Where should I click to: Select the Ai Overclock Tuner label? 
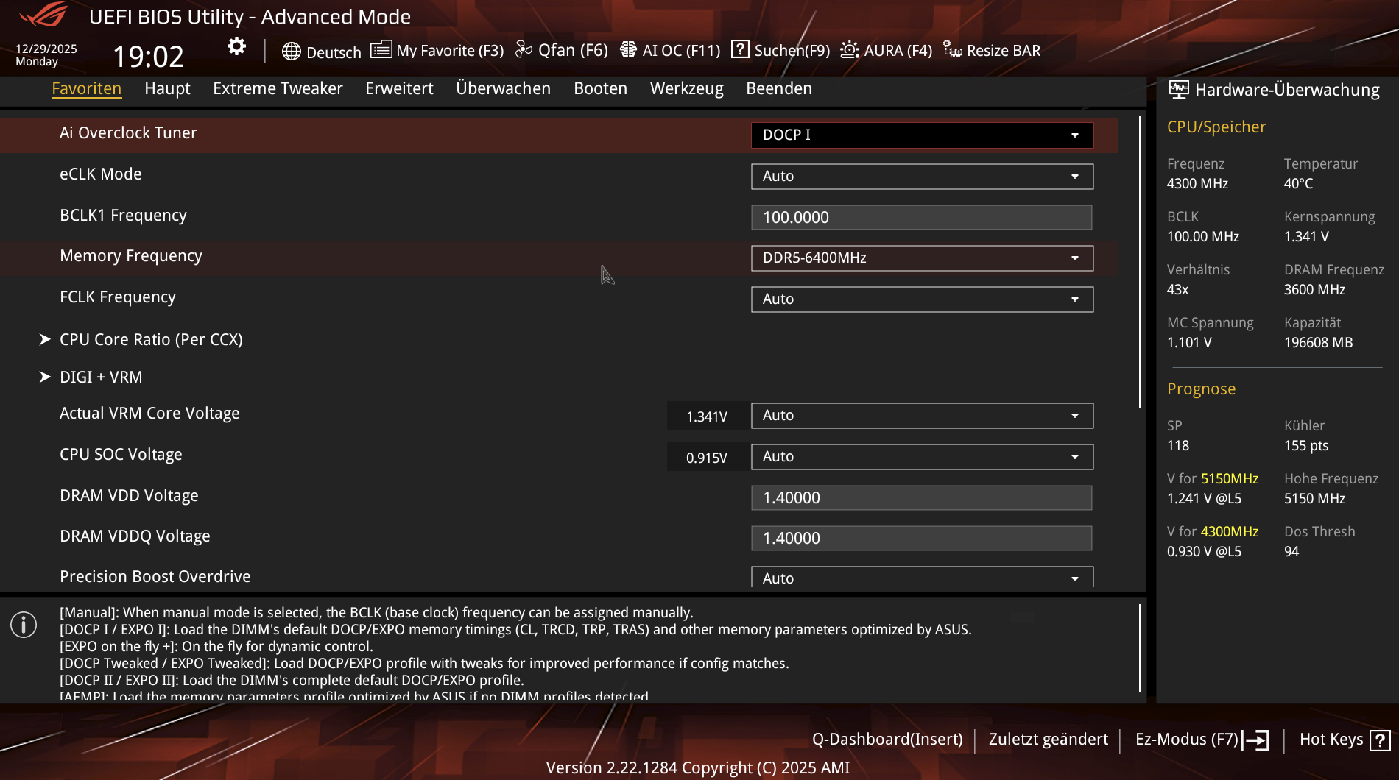pos(128,133)
